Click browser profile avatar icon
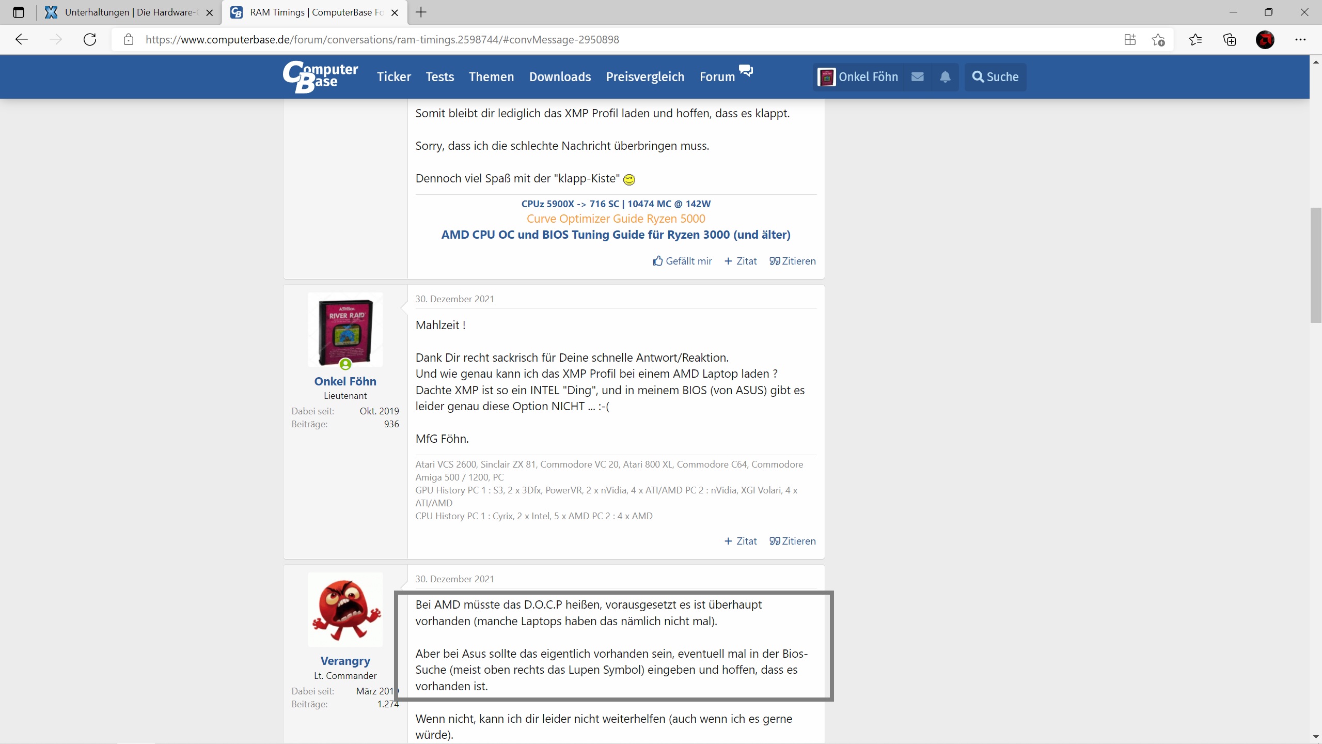 1265,40
